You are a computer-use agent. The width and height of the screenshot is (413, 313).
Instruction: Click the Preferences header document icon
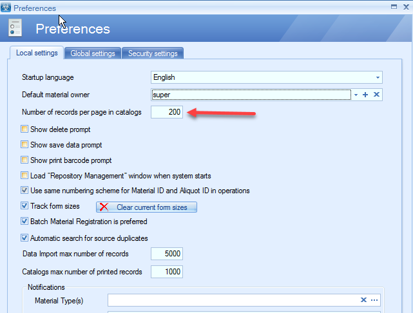[16, 28]
